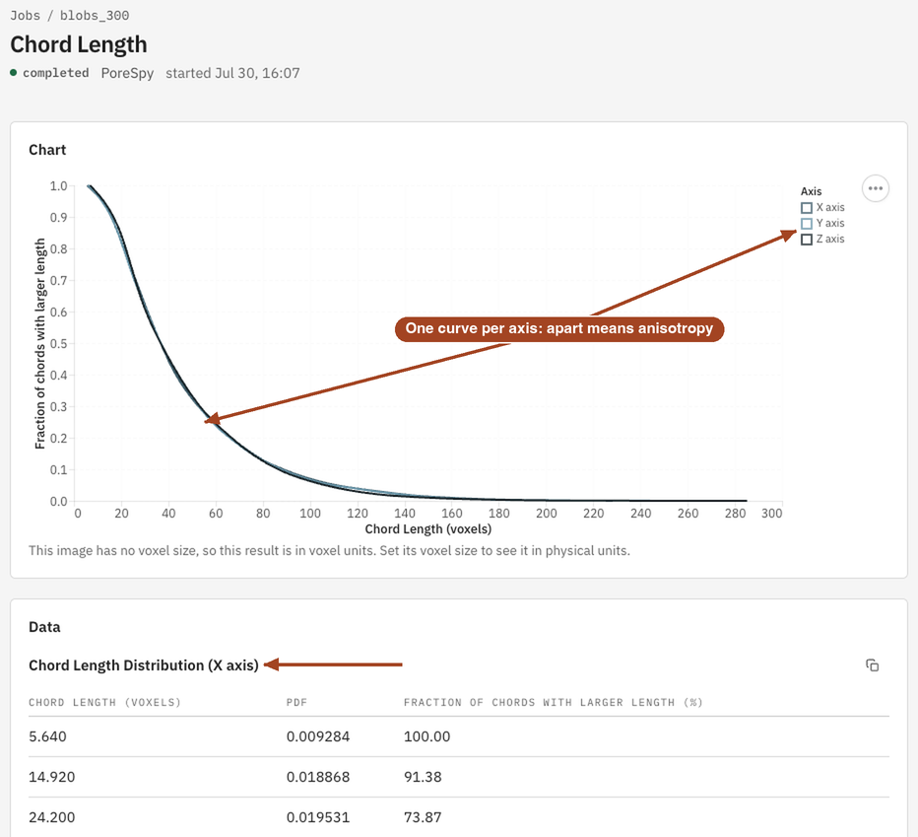
Task: Select the chord length cell 5.640
Action: click(x=47, y=736)
